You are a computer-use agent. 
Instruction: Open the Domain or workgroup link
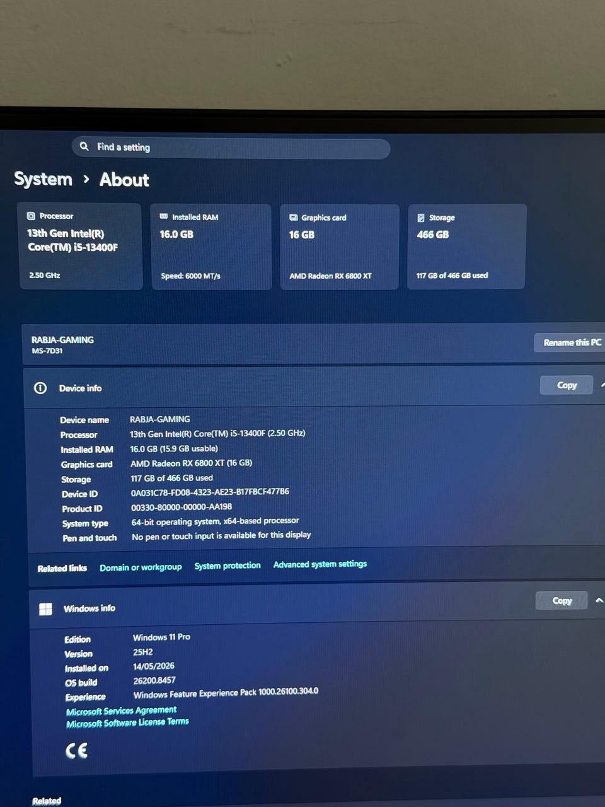pos(141,567)
